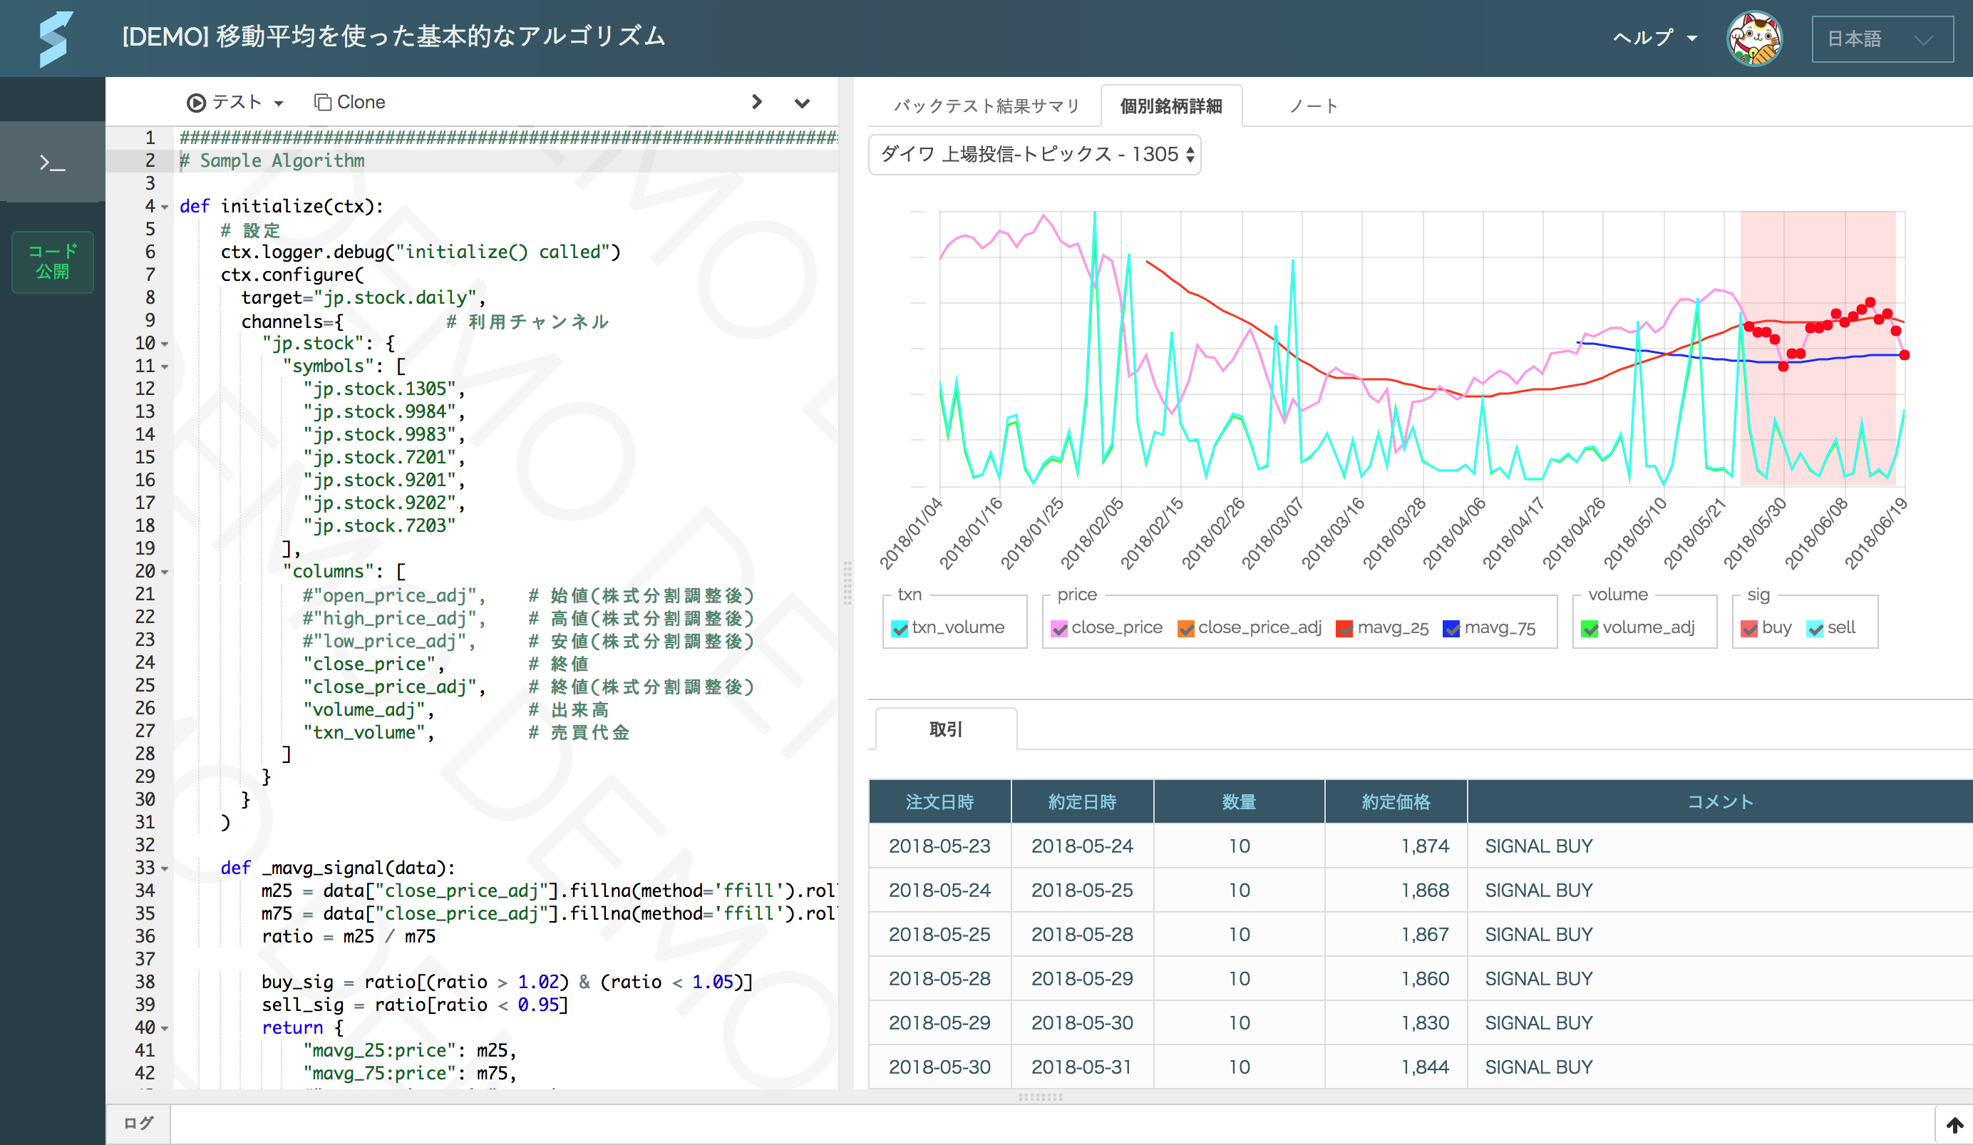
Task: Click the 取引 tab above the table
Action: (x=945, y=729)
